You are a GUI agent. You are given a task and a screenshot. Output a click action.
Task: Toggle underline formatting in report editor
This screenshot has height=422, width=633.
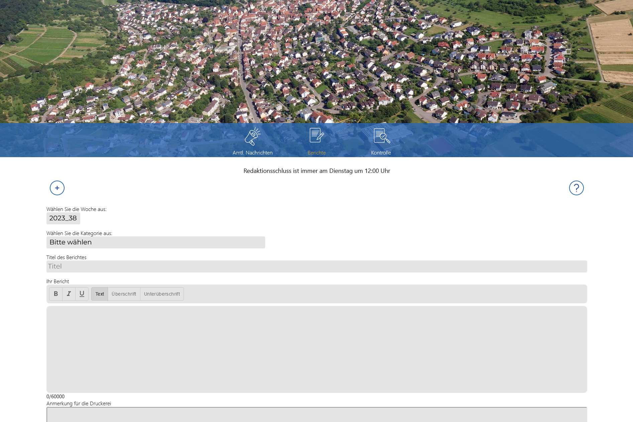(x=82, y=294)
